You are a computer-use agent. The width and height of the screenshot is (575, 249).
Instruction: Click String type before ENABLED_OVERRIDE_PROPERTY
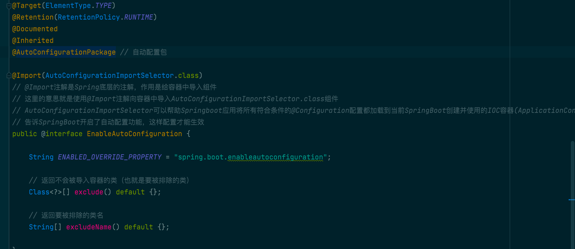[x=41, y=157]
